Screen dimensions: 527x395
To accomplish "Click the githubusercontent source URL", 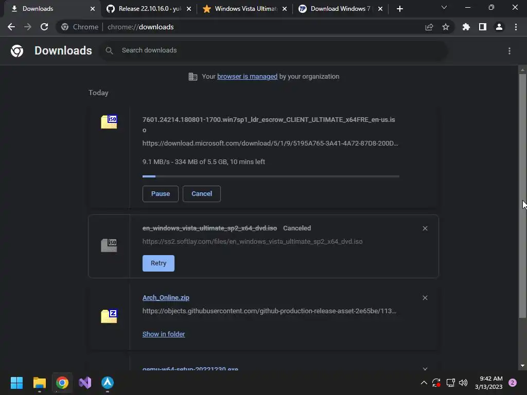I will [x=270, y=311].
